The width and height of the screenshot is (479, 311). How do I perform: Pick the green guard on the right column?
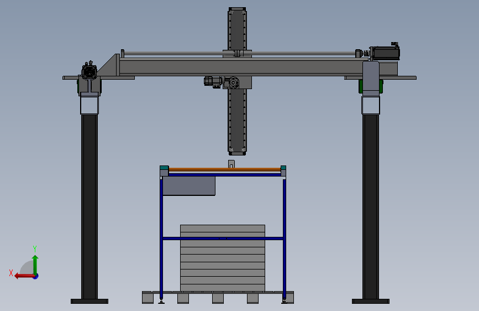pyautogui.click(x=381, y=86)
